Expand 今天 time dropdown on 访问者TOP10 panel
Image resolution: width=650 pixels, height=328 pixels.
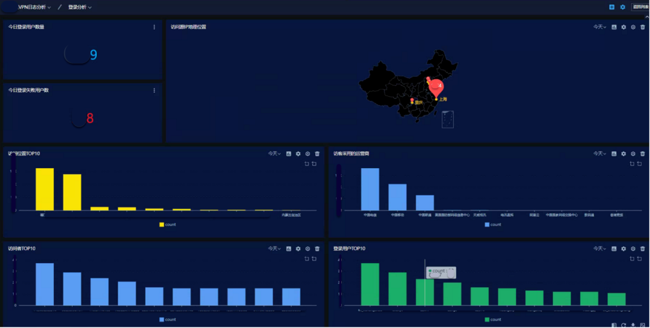click(x=274, y=249)
